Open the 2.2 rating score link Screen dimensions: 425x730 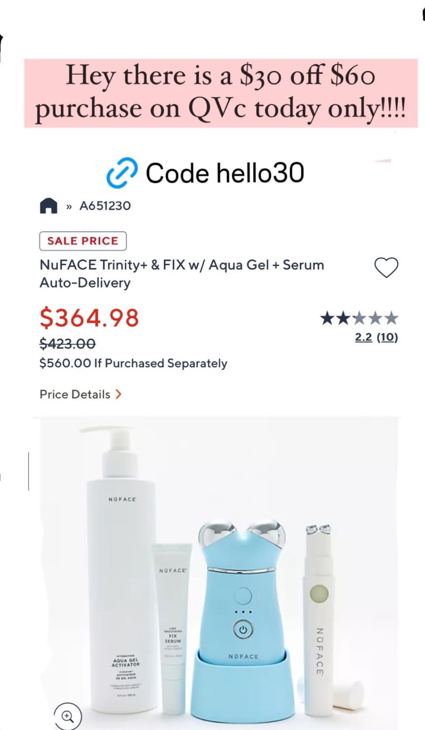coord(364,337)
